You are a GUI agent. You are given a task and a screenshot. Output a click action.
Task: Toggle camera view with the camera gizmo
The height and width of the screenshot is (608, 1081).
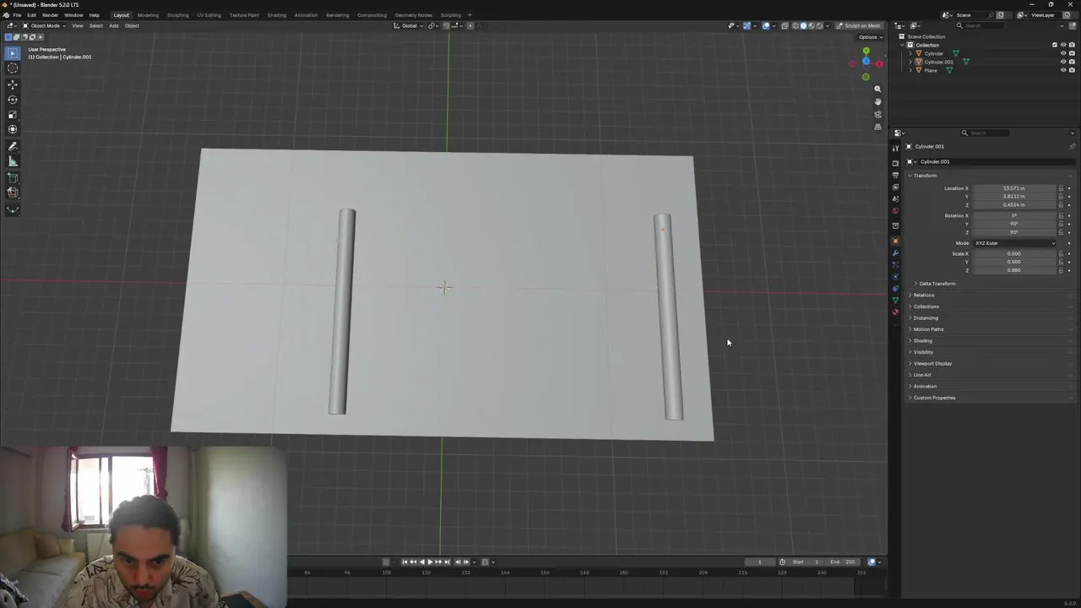pos(877,114)
